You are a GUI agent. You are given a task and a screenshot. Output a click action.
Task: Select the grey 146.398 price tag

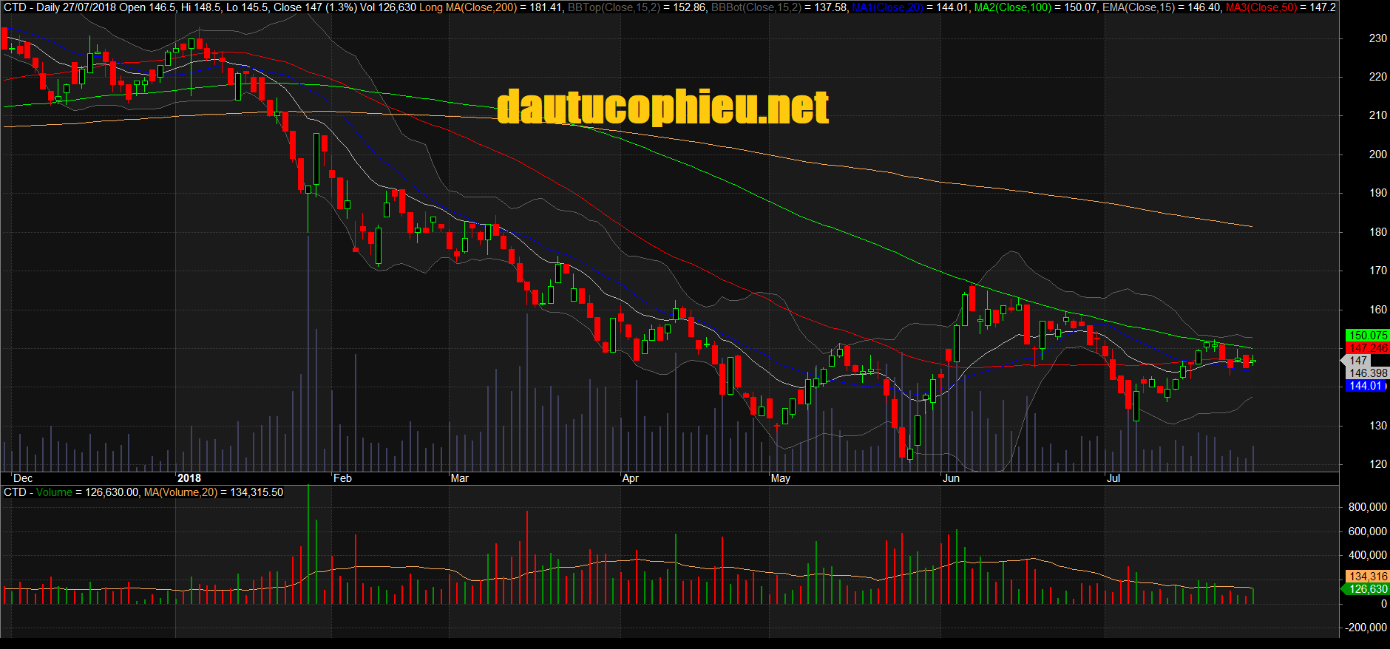click(1368, 373)
